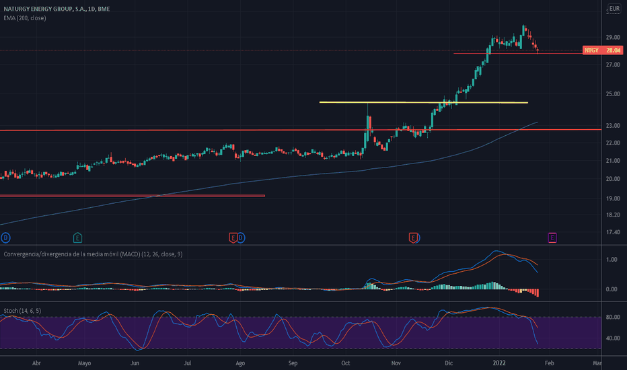The width and height of the screenshot is (627, 370).
Task: Click the 29.00 price axis label
Action: 613,37
